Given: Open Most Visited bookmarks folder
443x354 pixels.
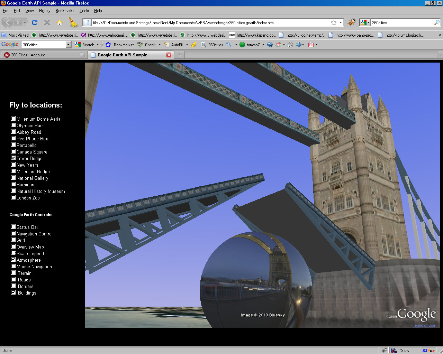Looking at the screenshot, I should [x=15, y=35].
